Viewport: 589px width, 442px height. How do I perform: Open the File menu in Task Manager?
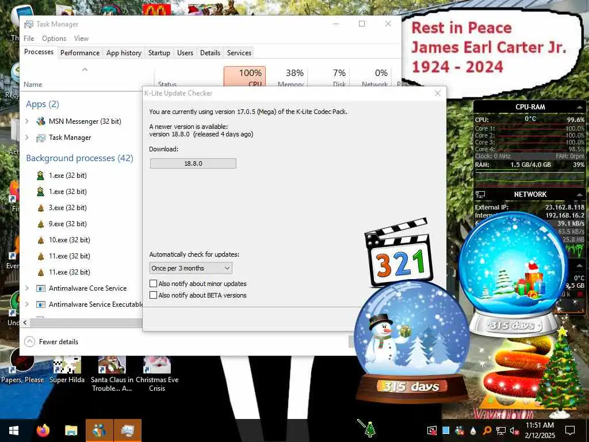pyautogui.click(x=29, y=39)
